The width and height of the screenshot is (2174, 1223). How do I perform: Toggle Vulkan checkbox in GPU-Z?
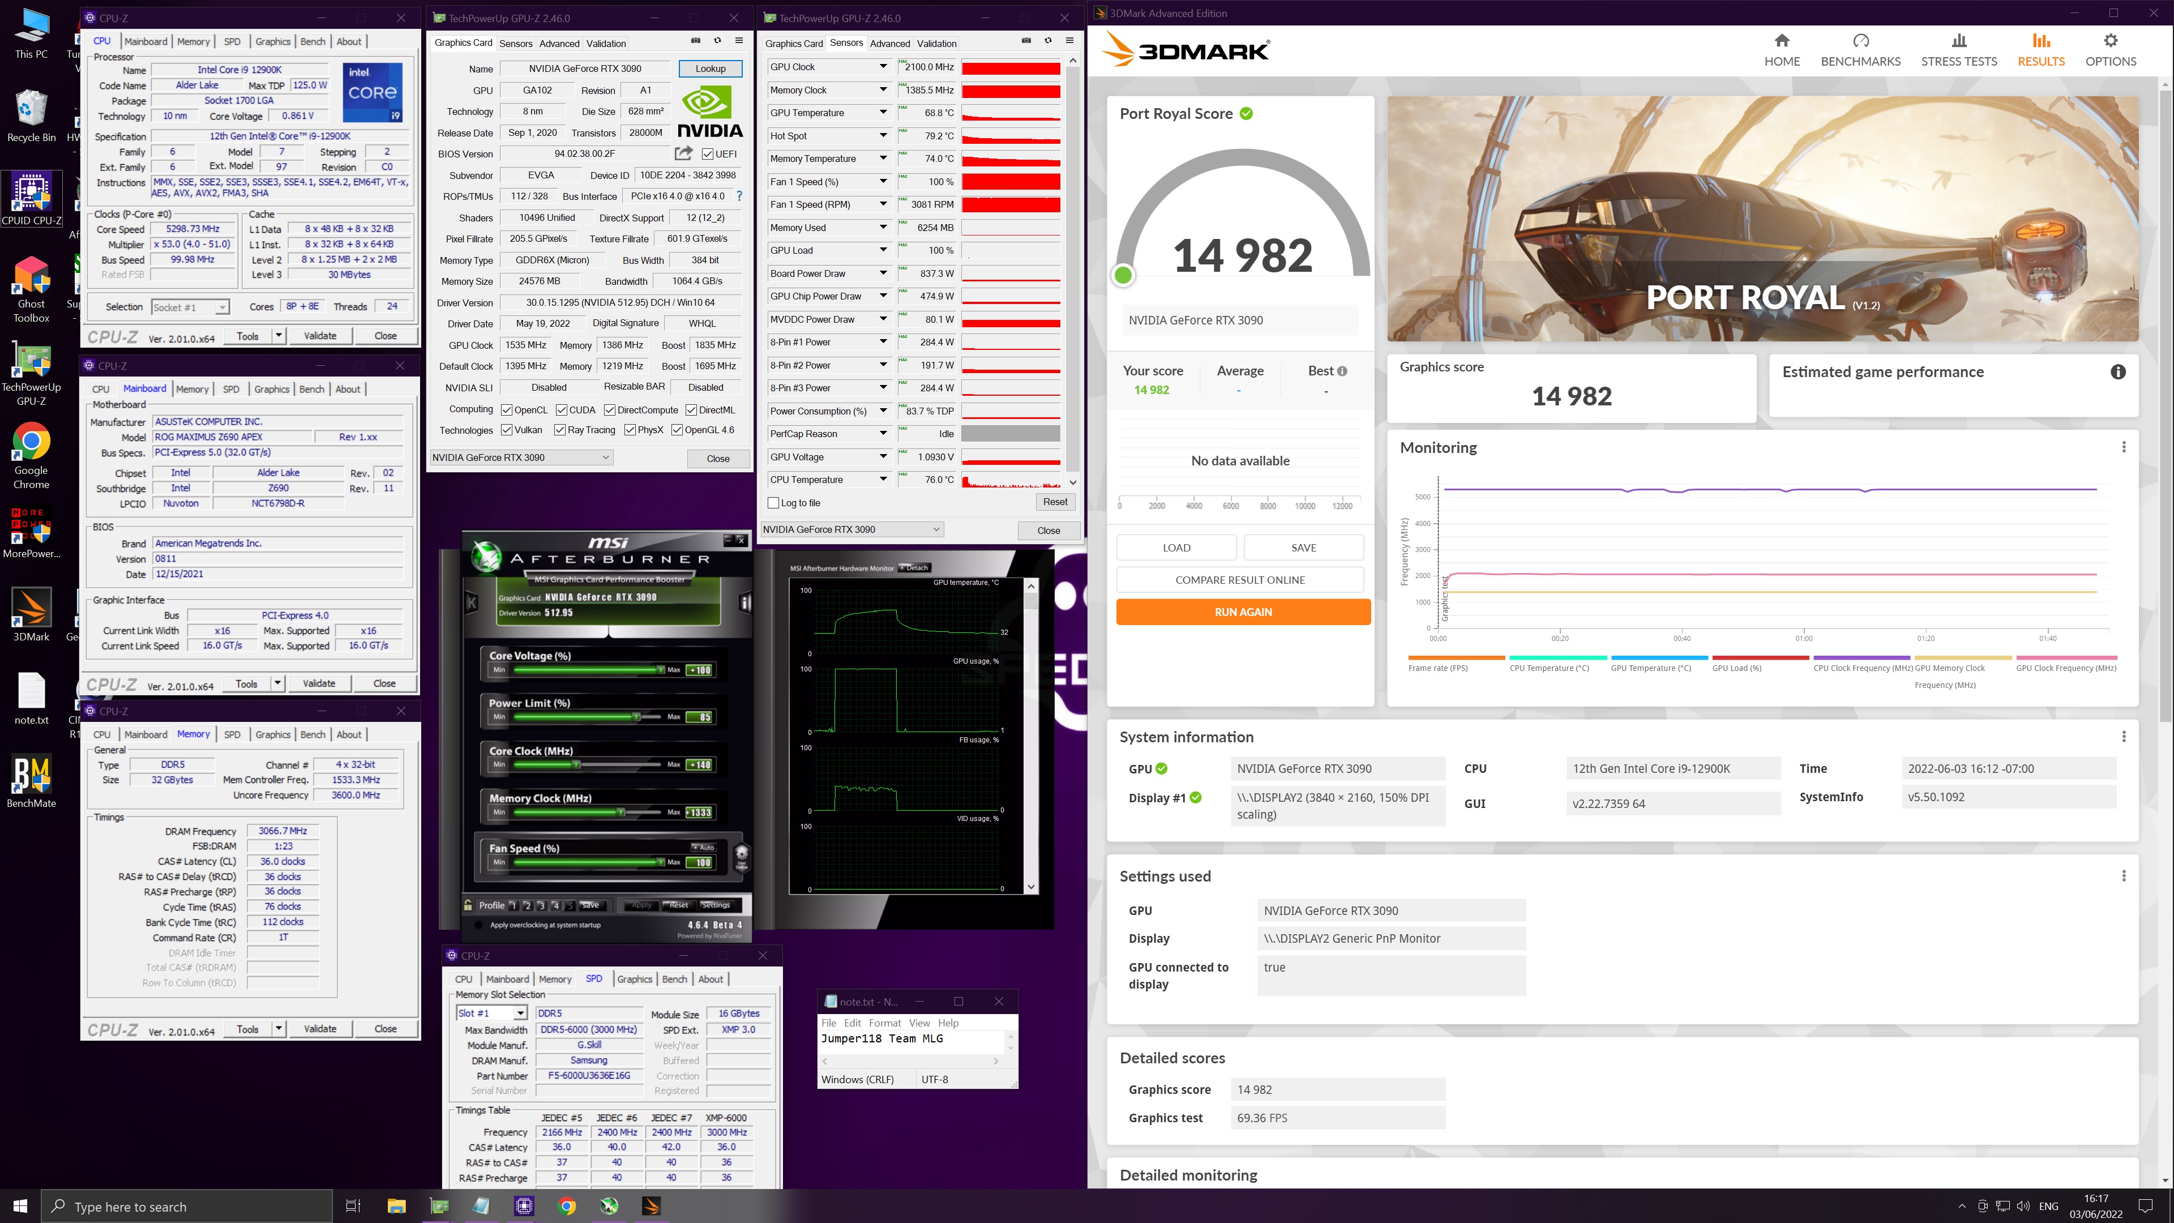(x=506, y=430)
